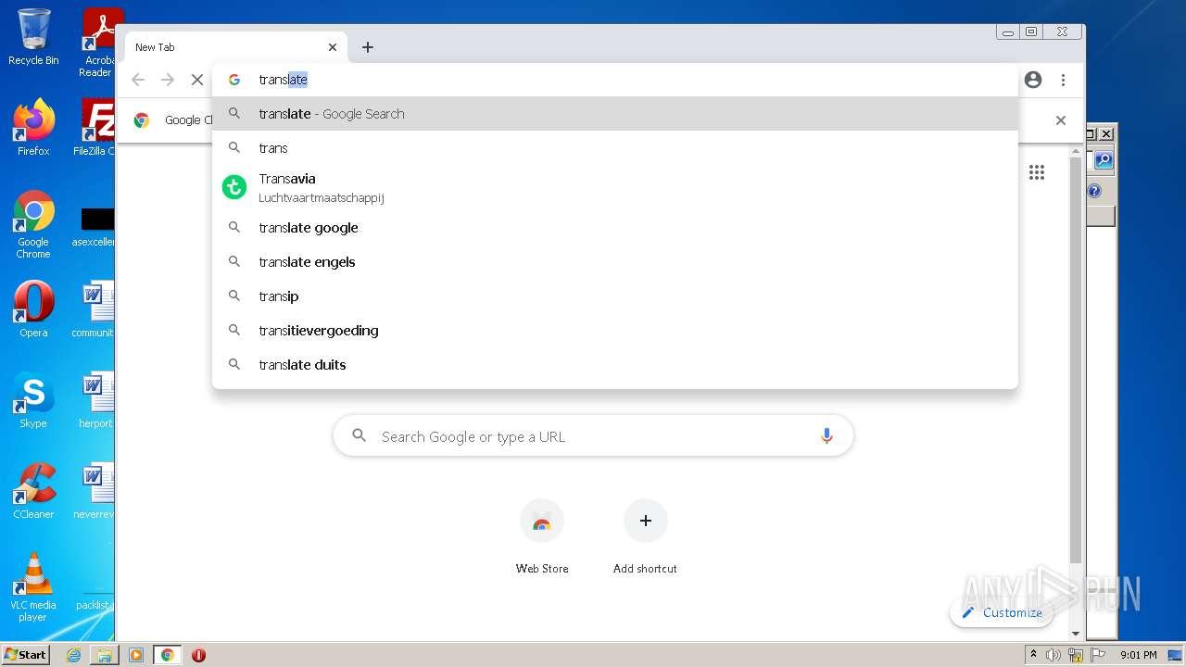
Task: Open the Chrome profile avatar menu
Action: pyautogui.click(x=1033, y=80)
